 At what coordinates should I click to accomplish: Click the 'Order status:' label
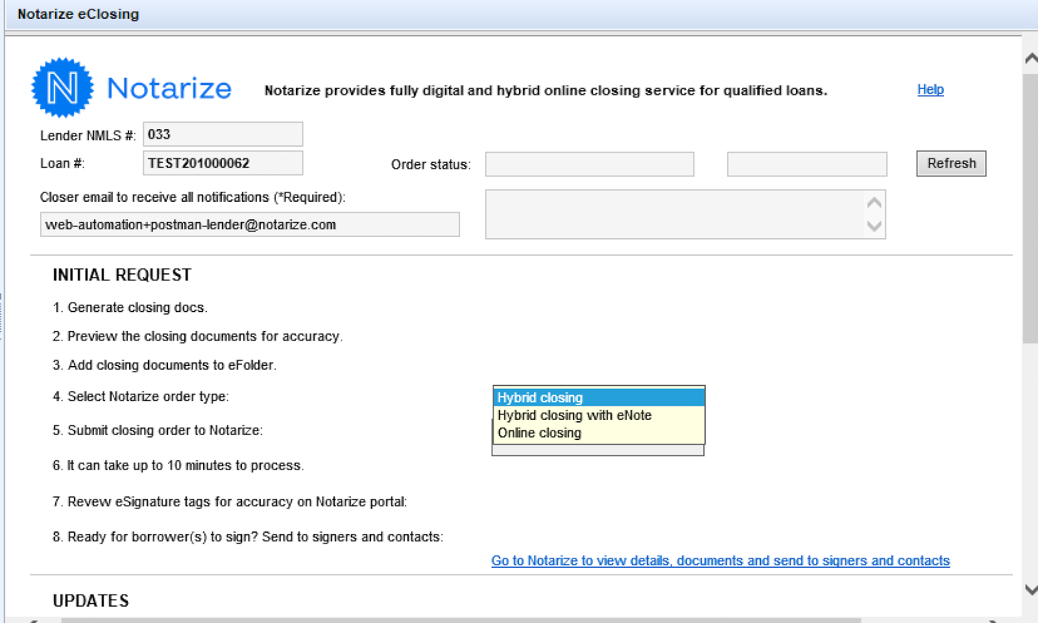coord(431,165)
